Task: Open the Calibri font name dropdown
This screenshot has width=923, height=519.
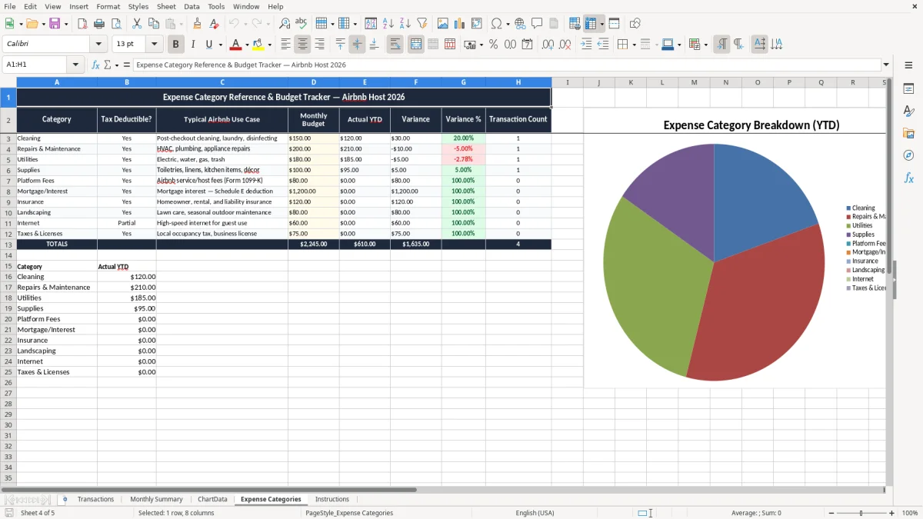Action: point(100,45)
